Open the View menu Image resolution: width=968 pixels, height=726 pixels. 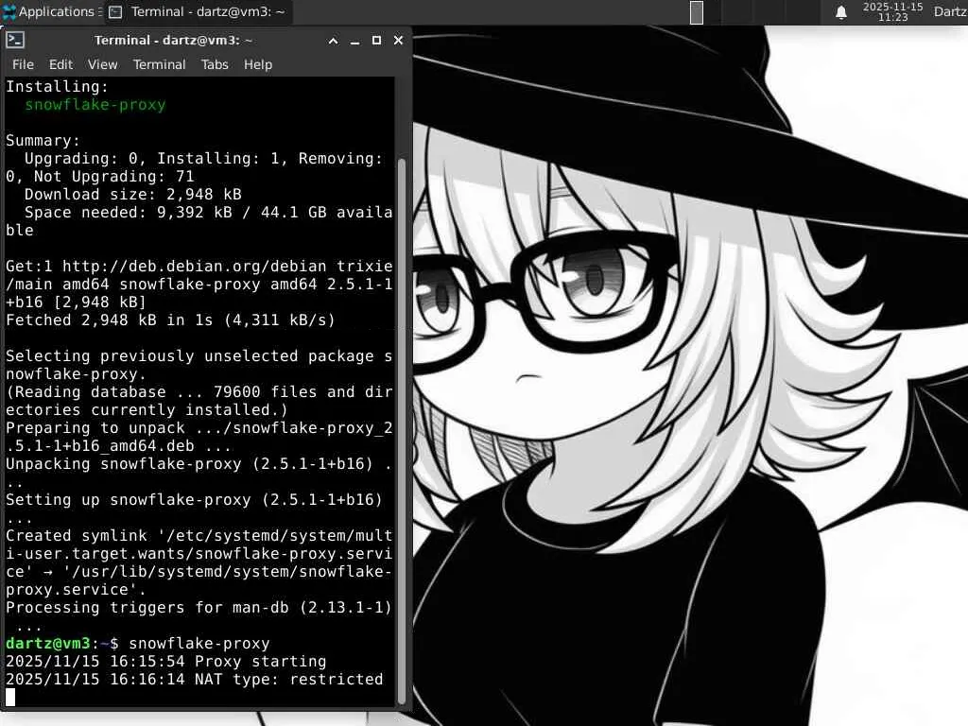102,64
